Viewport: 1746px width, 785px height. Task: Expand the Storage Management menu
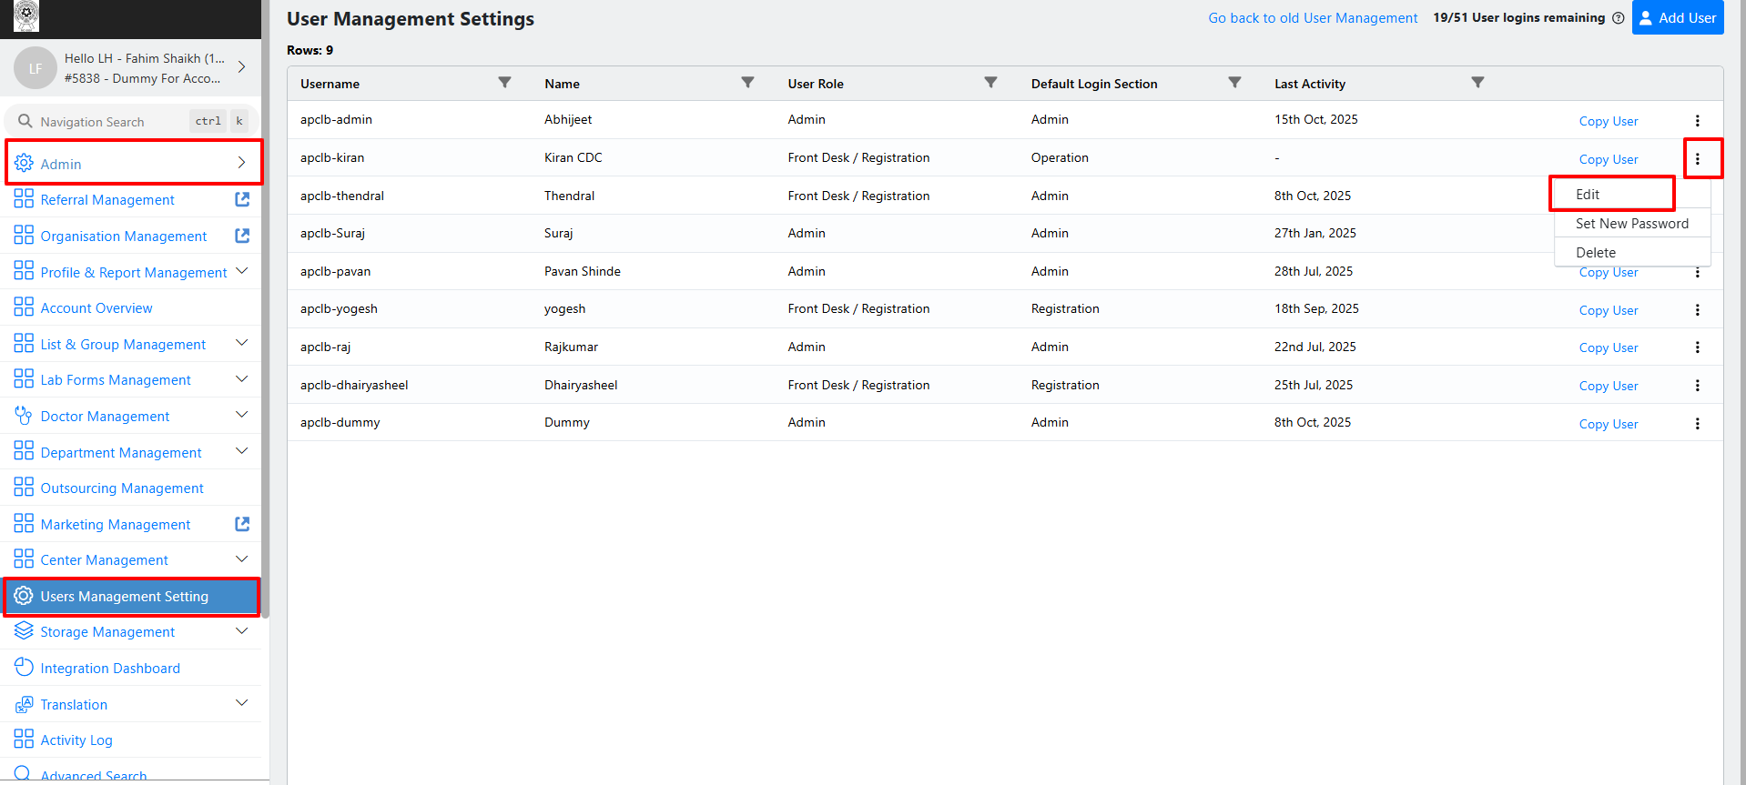242,631
